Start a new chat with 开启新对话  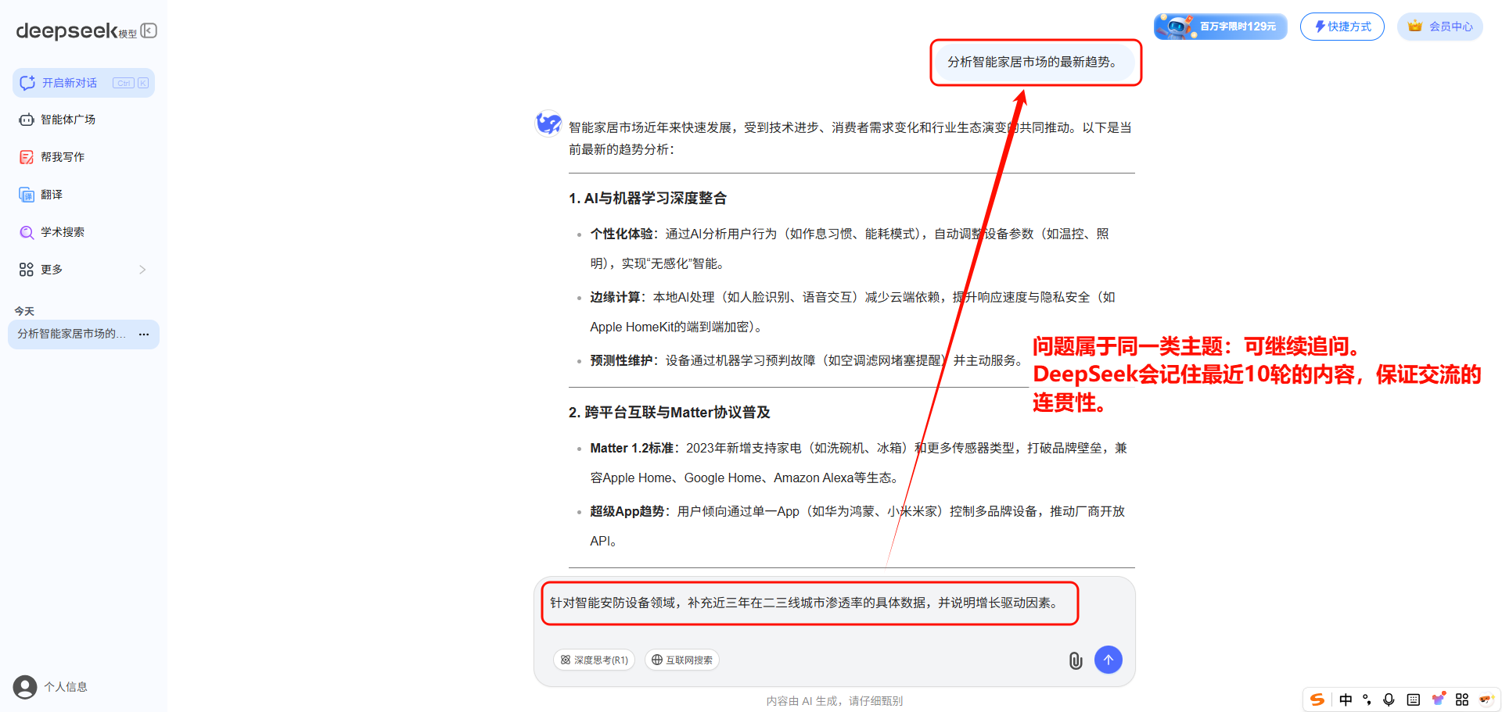(x=83, y=83)
